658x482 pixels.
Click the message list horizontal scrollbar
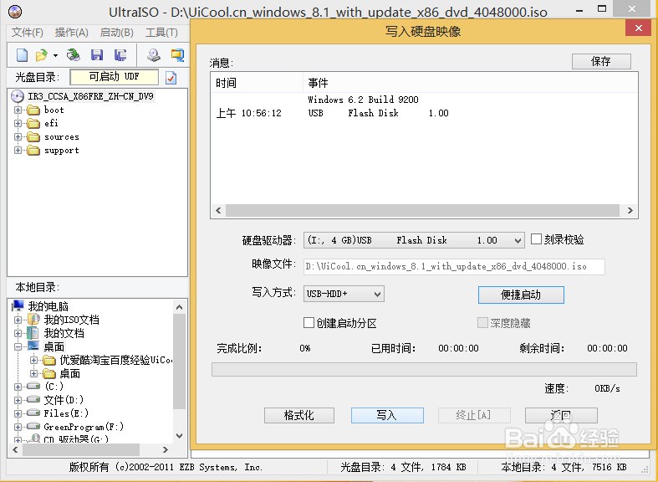422,210
